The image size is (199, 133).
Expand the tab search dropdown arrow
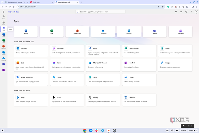click(x=2, y=2)
